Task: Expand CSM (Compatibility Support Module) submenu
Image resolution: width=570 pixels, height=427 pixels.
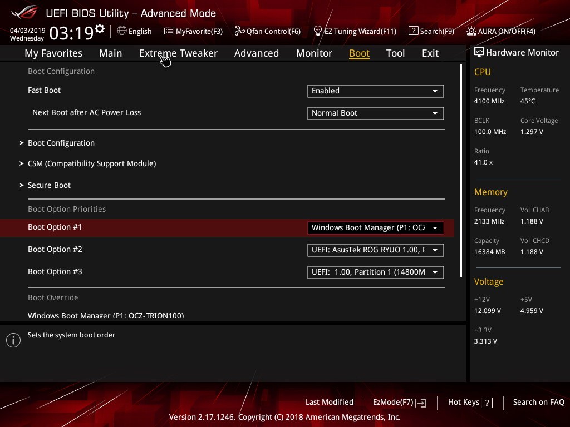Action: [x=92, y=164]
